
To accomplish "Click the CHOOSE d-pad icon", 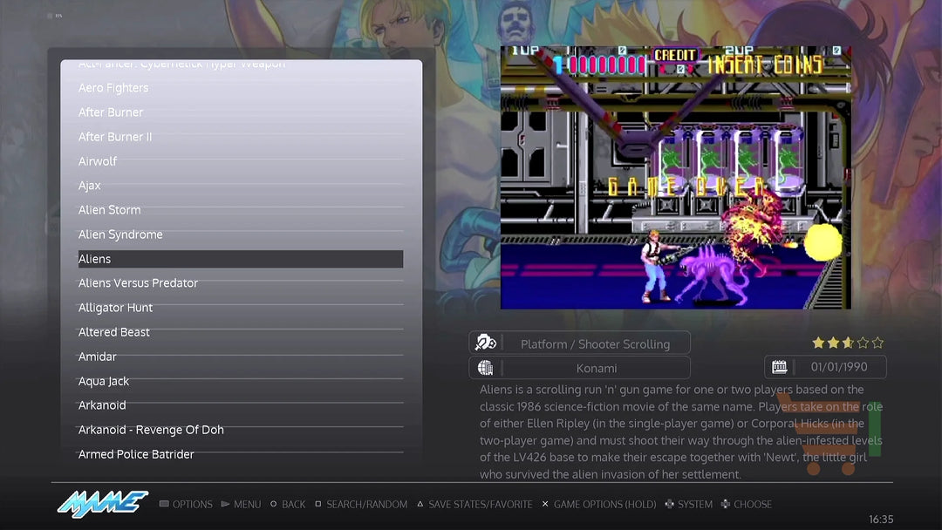I will pyautogui.click(x=725, y=504).
